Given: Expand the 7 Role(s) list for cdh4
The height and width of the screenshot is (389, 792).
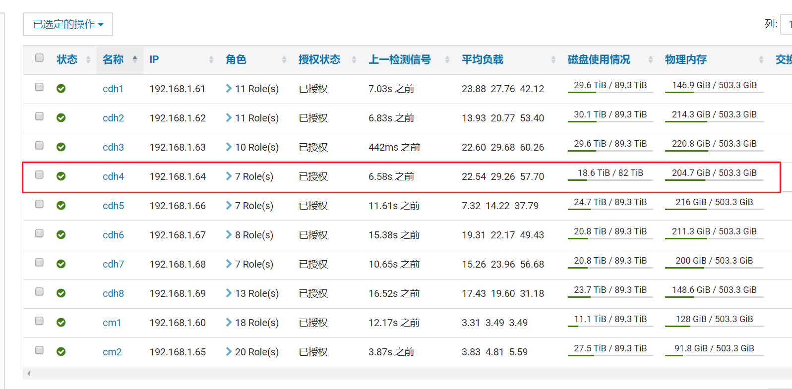Looking at the screenshot, I should [x=249, y=176].
